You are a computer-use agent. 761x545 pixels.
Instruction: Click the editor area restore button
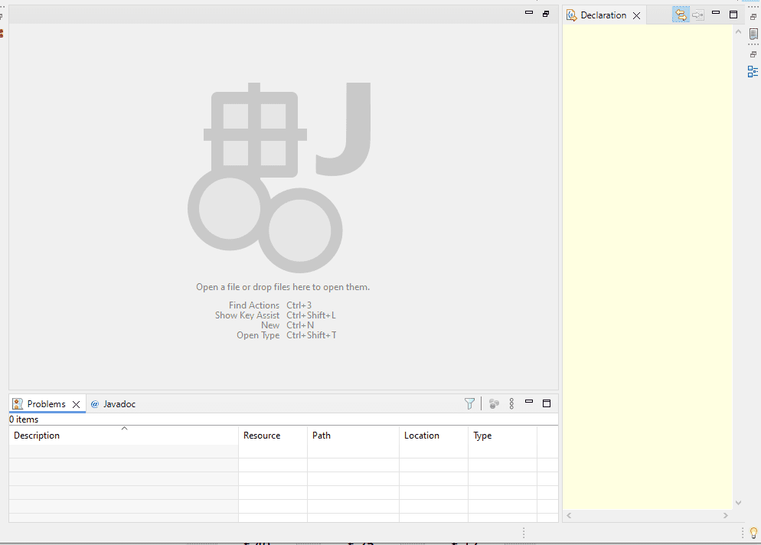[x=546, y=14]
